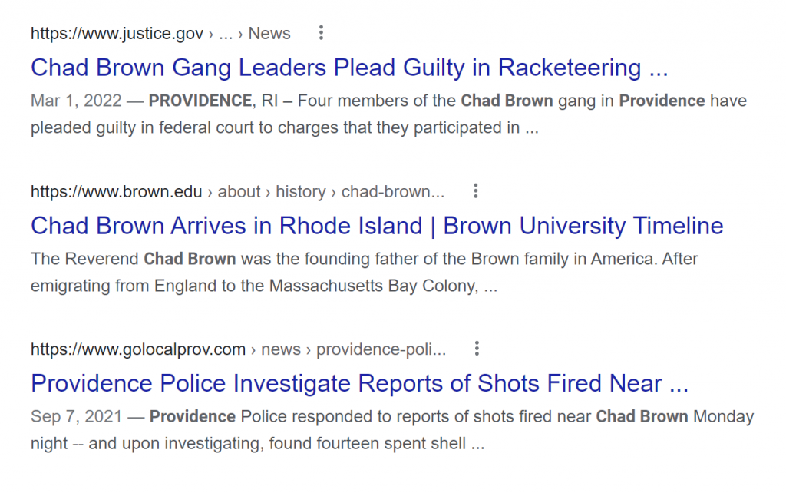This screenshot has height=493, width=786.
Task: Open Chad Brown Arrives in Rhode Island link
Action: 377,226
